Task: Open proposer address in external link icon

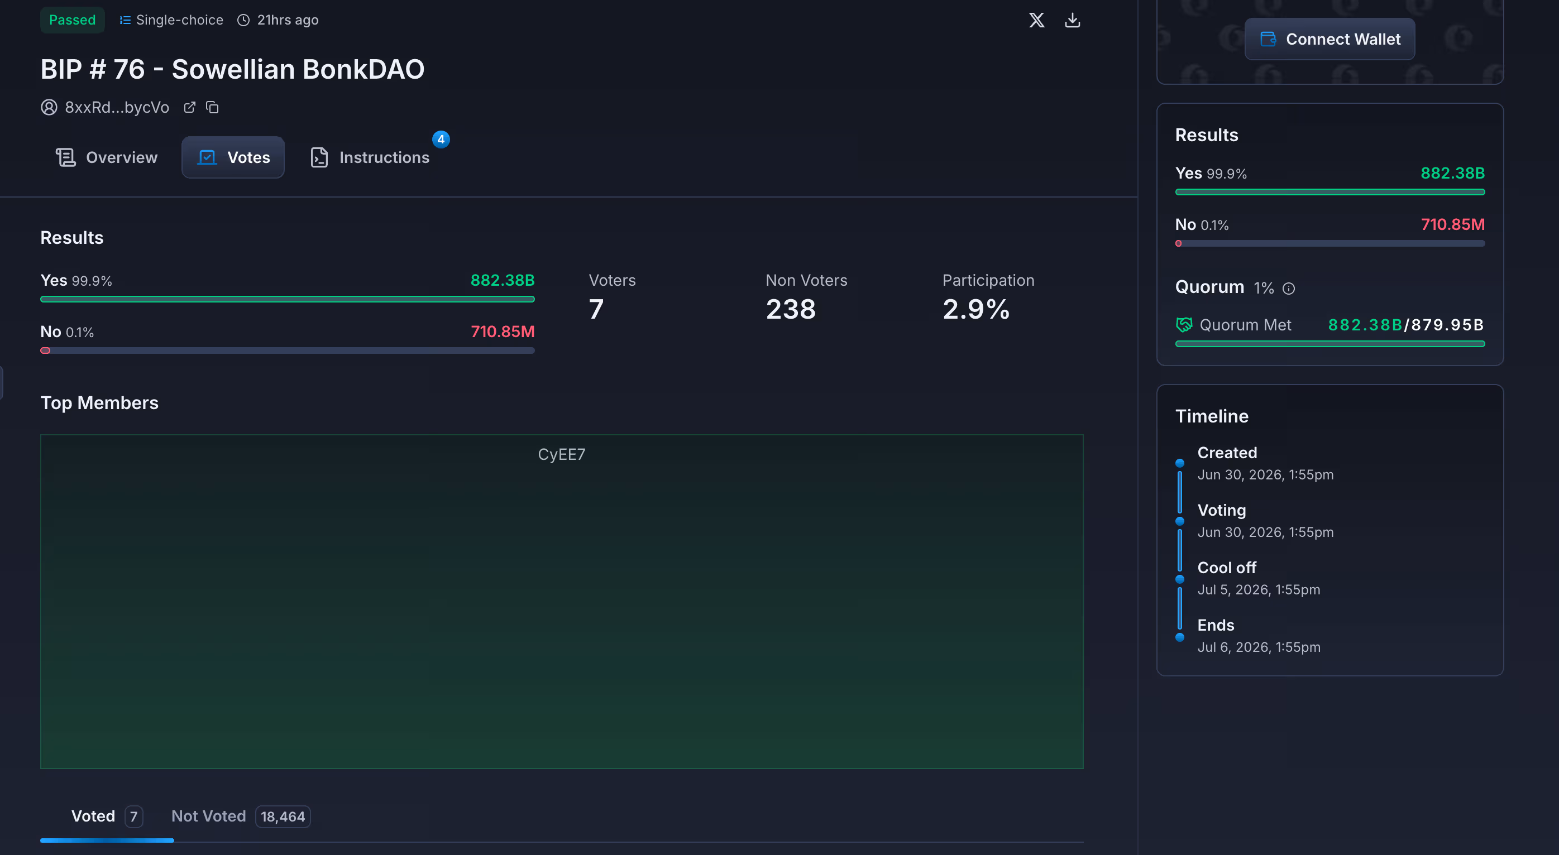Action: coord(189,107)
